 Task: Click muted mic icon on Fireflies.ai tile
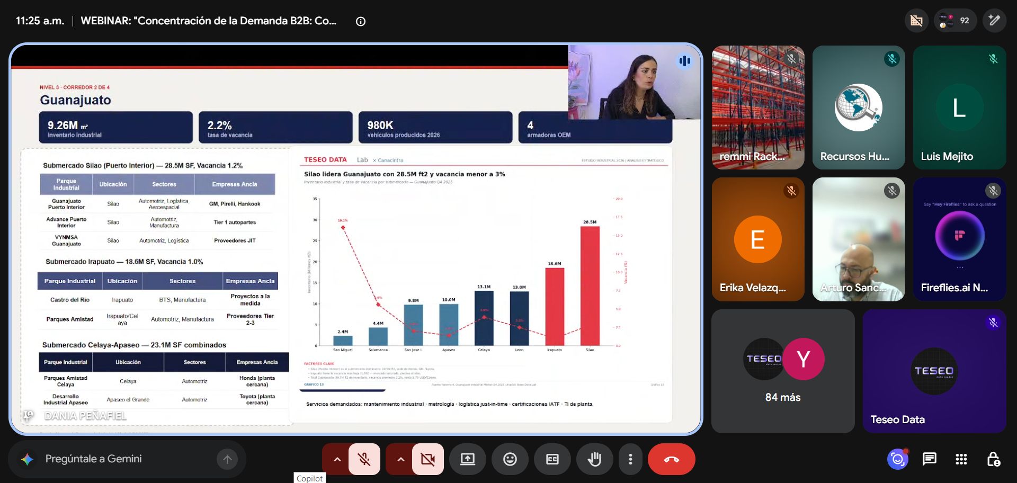coord(993,191)
